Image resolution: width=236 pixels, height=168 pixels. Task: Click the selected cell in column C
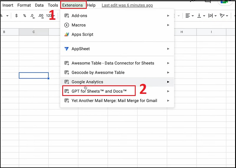34,76
